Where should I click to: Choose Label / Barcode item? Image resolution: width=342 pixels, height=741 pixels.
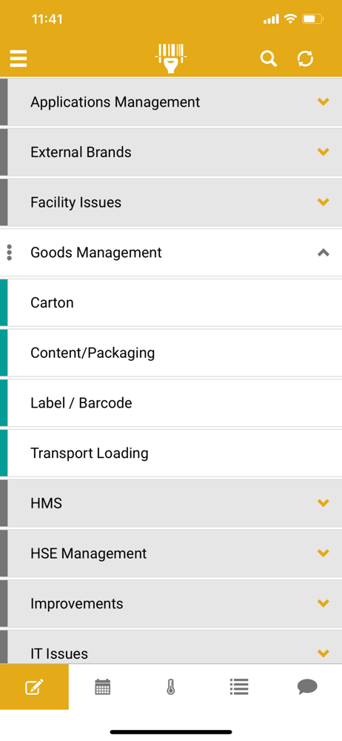pos(171,402)
